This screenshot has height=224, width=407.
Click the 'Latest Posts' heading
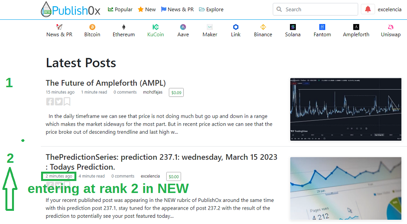click(x=81, y=63)
